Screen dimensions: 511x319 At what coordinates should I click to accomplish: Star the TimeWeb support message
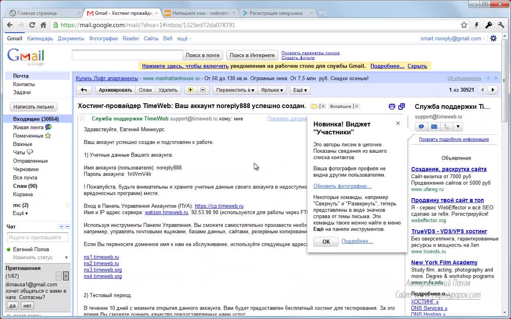tap(82, 118)
